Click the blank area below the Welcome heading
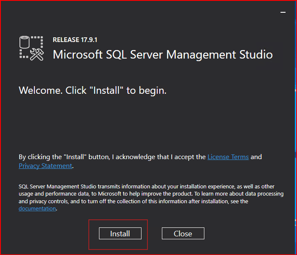Viewport: 297px width, 255px height. (x=149, y=123)
